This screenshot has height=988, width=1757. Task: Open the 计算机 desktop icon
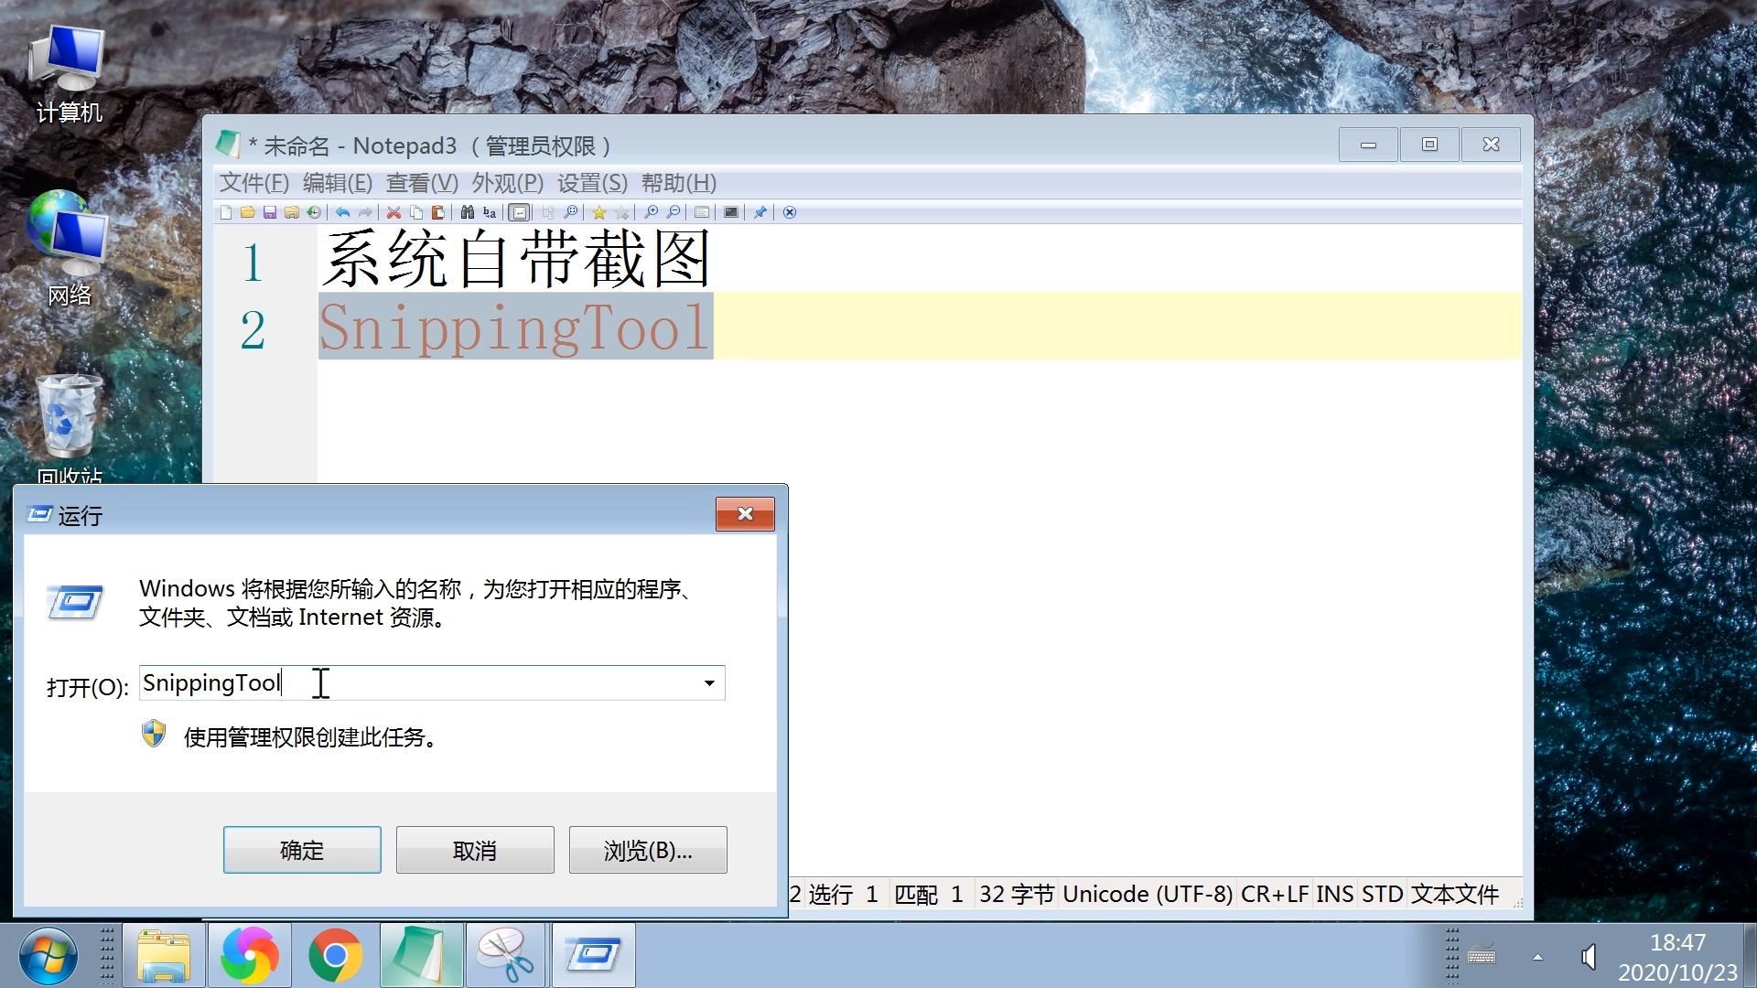69,73
